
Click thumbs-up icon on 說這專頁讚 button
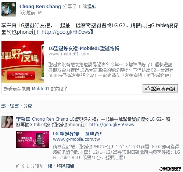147,88
